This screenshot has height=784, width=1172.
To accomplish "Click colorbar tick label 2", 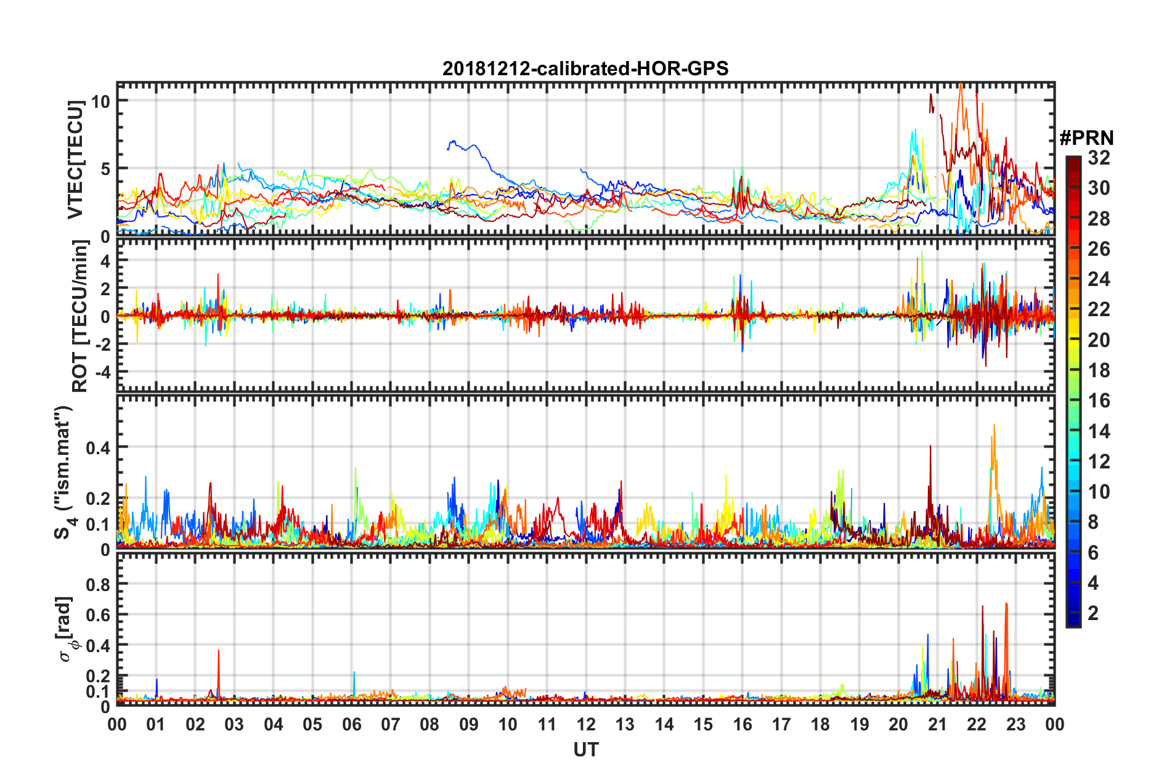I will point(1093,613).
